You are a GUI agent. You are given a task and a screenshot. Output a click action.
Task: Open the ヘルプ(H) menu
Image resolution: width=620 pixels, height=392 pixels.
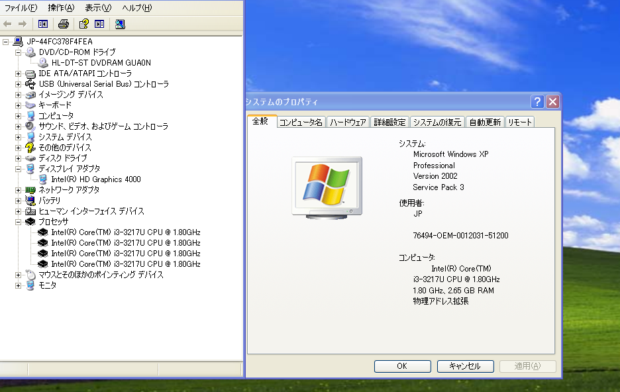coord(137,7)
